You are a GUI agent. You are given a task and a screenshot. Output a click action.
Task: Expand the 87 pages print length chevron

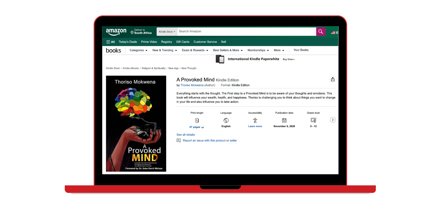(x=202, y=127)
